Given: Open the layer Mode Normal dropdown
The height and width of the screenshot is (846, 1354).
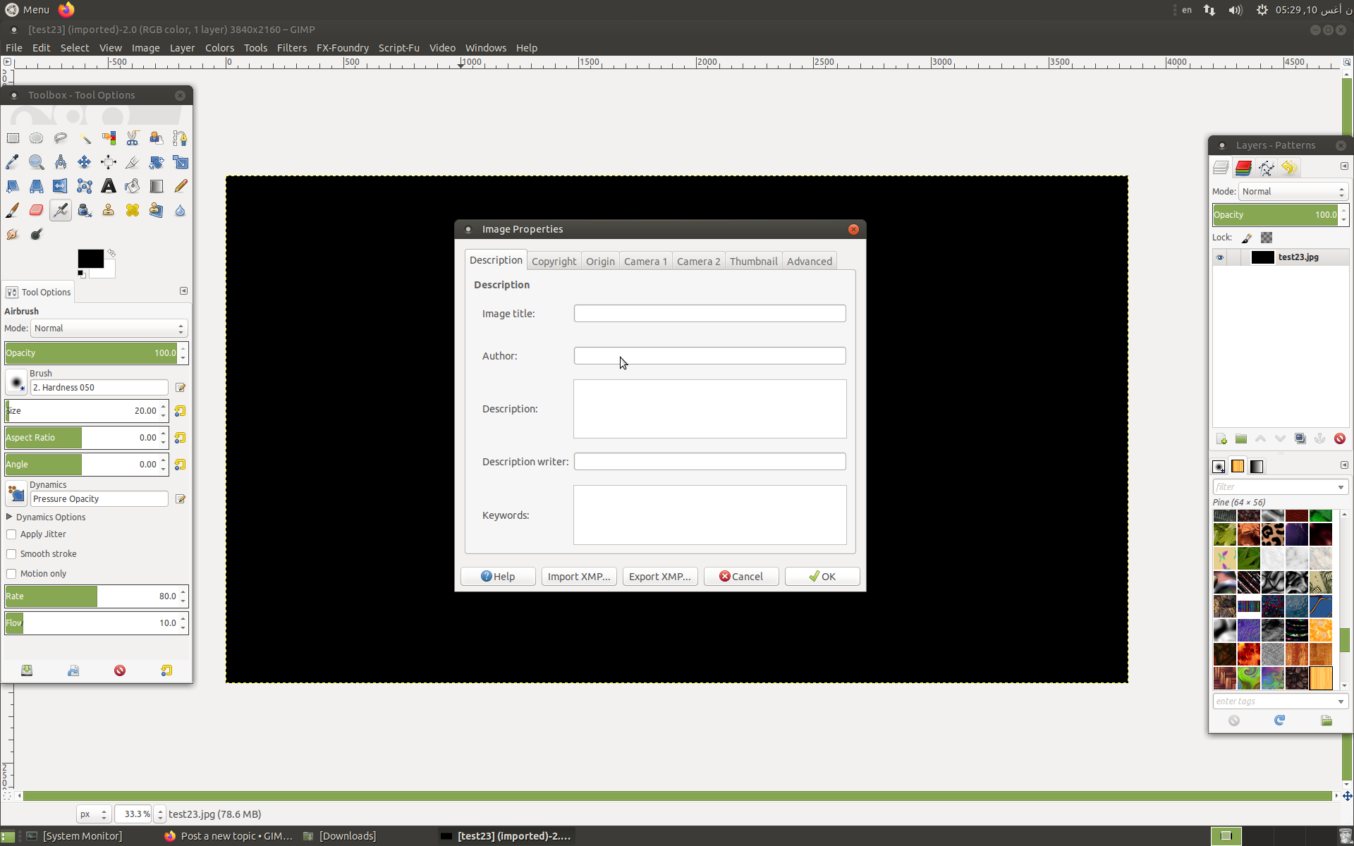Looking at the screenshot, I should tap(1293, 192).
